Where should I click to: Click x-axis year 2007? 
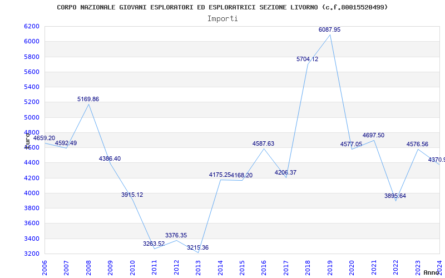(66, 268)
